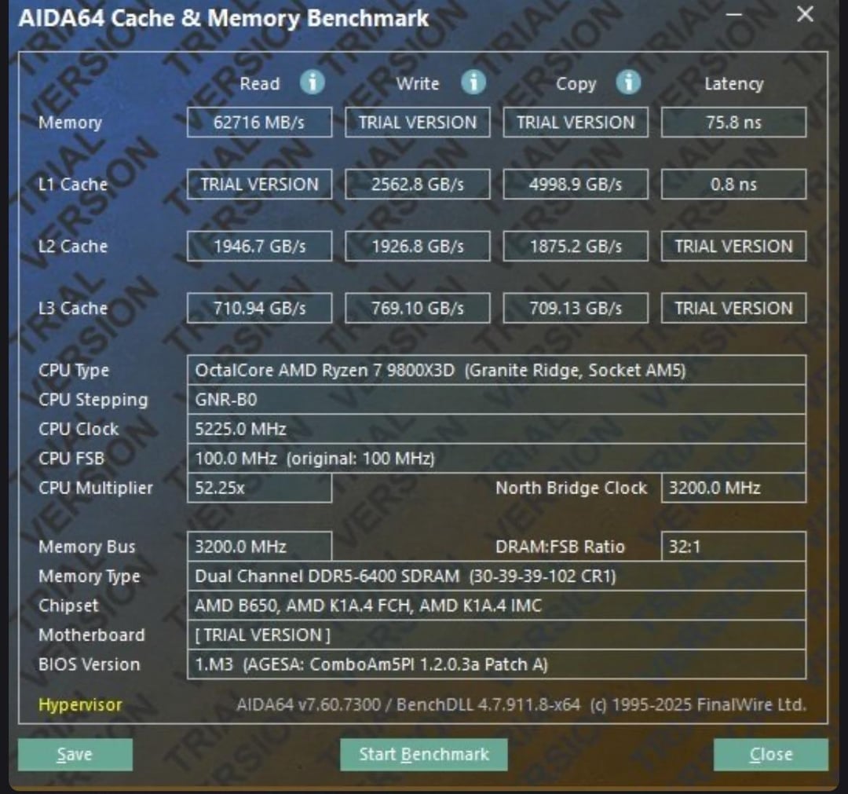Click the DRAM:FSB Ratio value 32:1
Viewport: 848px width, 794px height.
coord(733,547)
